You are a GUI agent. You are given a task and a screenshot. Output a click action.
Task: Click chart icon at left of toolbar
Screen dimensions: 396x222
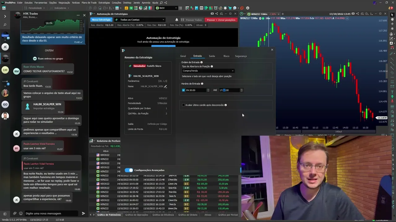point(4,8)
